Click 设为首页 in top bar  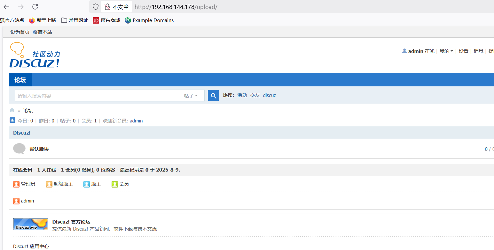click(x=20, y=32)
